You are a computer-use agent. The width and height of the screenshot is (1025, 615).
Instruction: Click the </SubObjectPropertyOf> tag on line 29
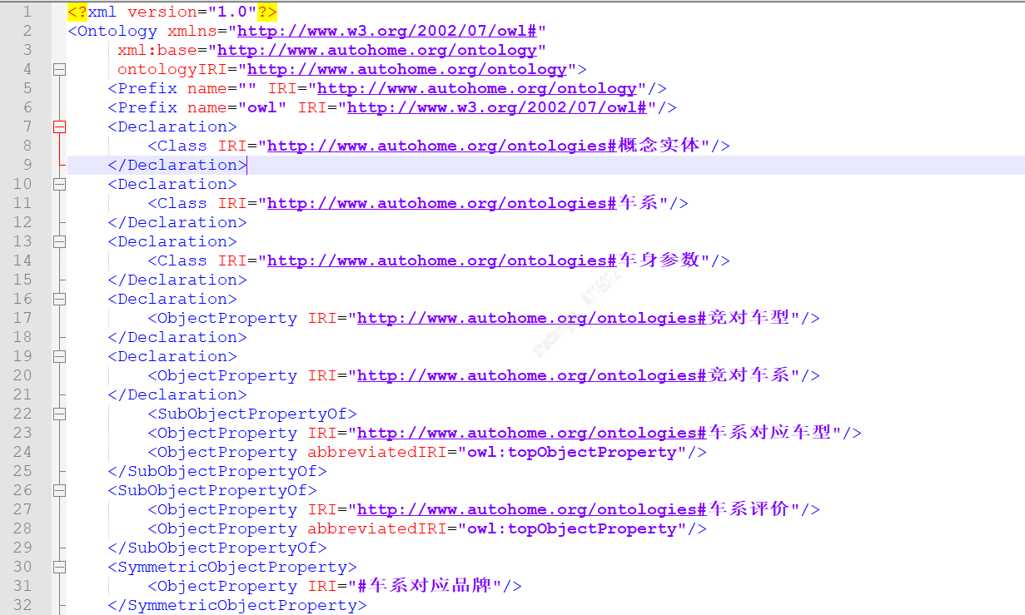pos(217,548)
